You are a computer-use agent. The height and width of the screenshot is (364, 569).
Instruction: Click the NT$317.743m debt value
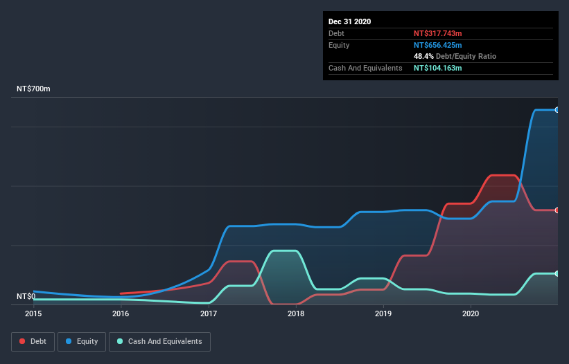[437, 33]
